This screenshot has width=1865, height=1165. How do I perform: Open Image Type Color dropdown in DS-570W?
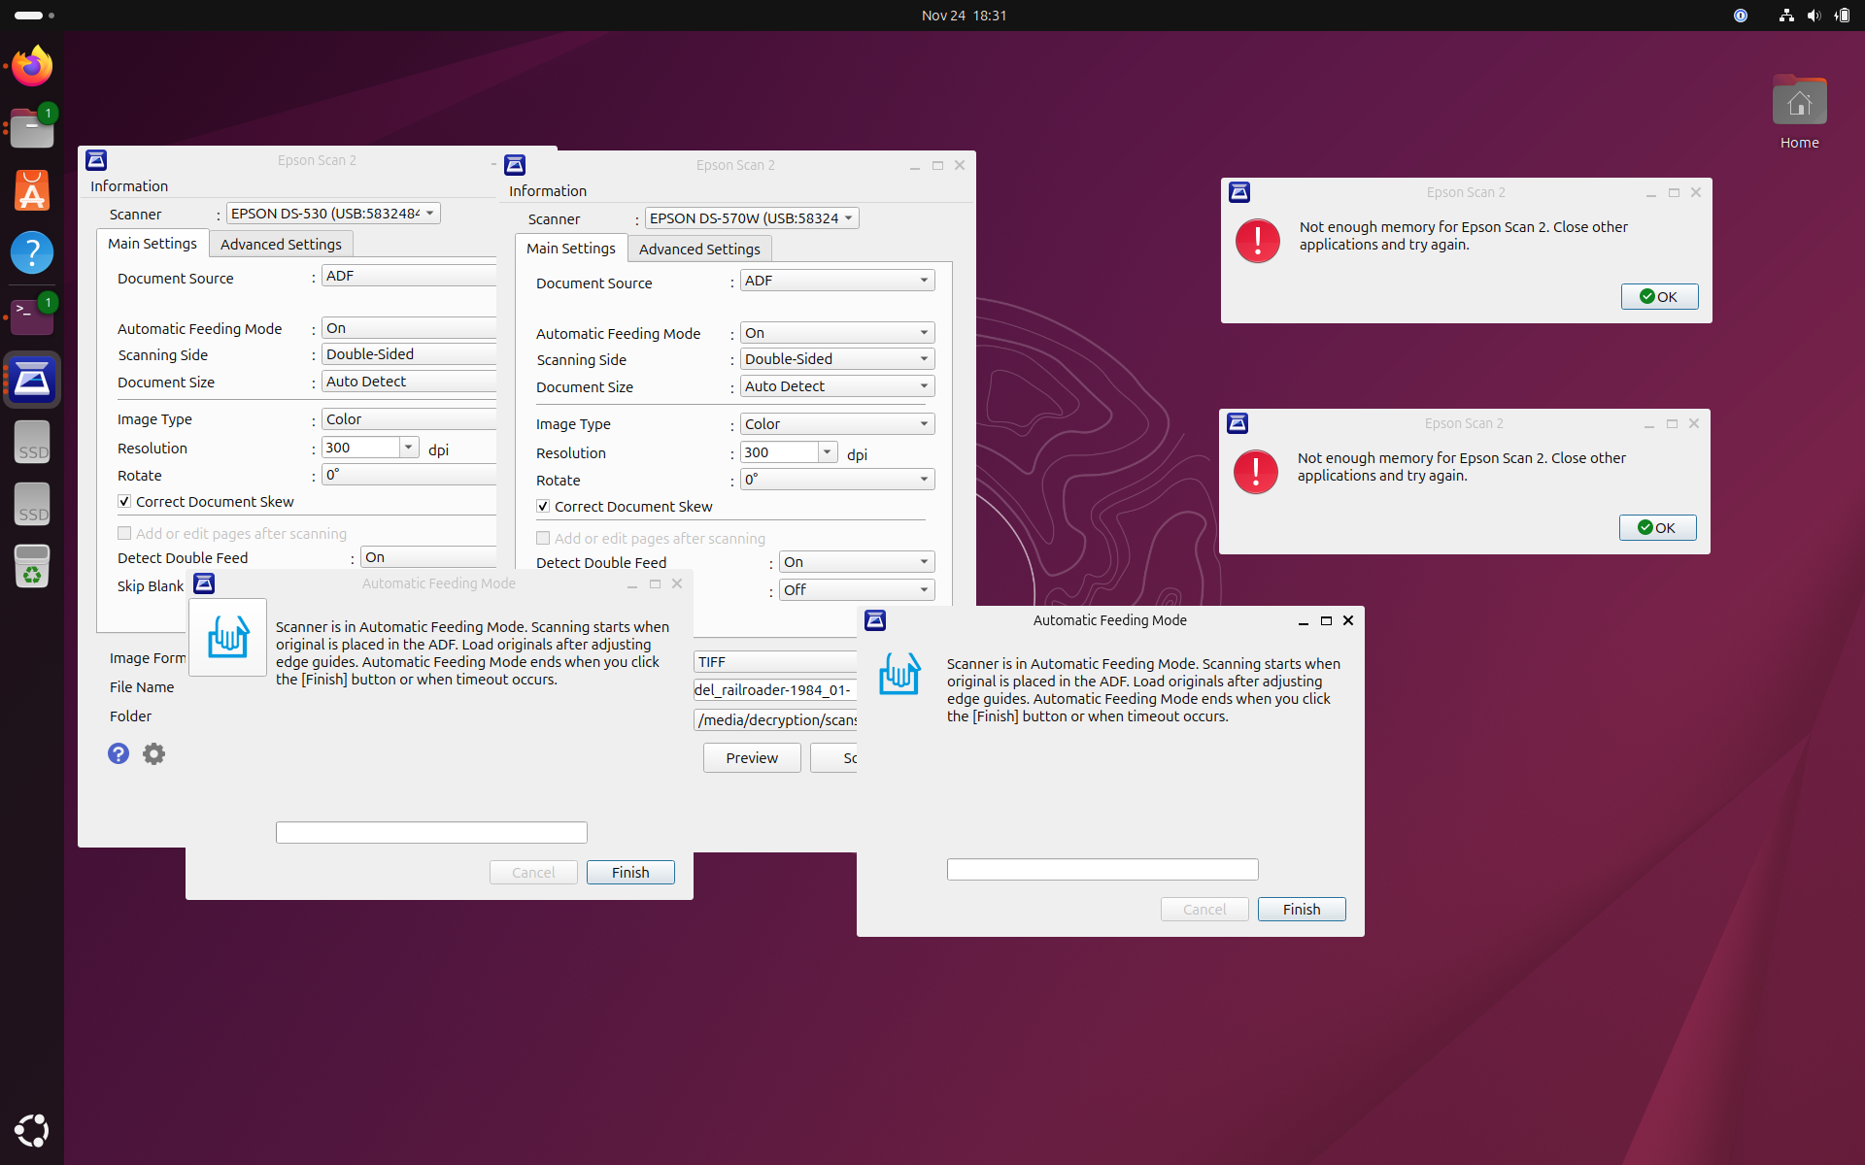[x=836, y=424]
